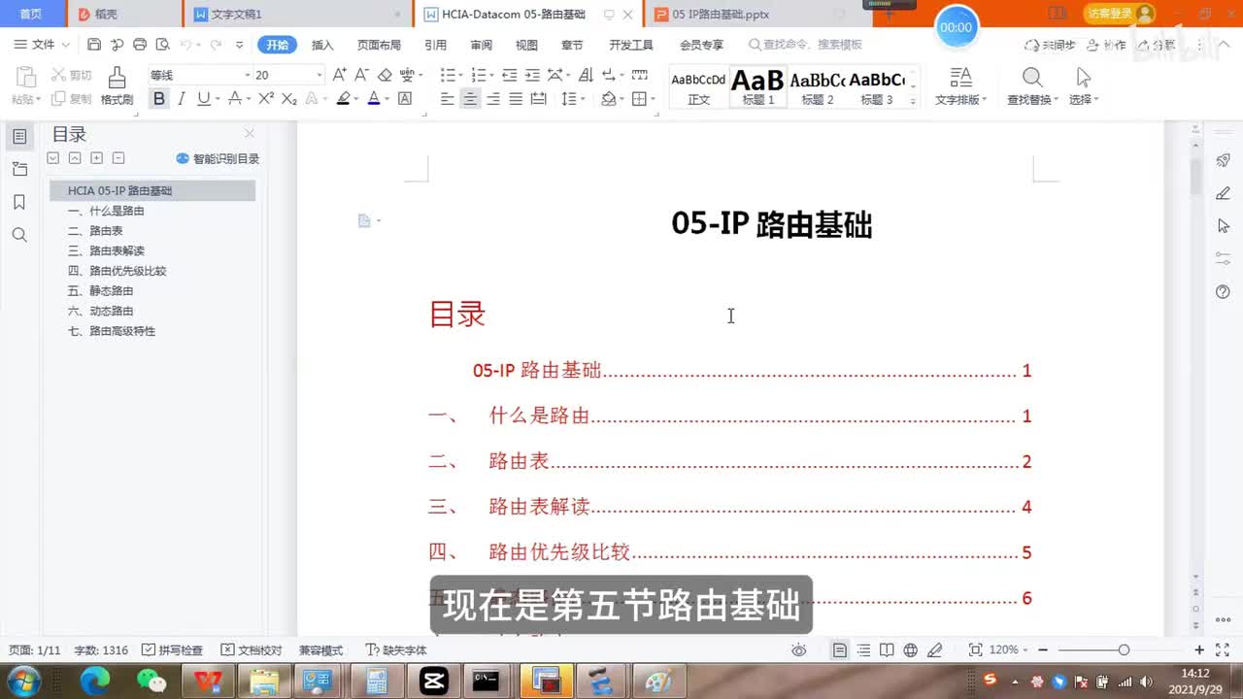The image size is (1243, 699).
Task: Toggle Underline formatting
Action: coord(203,98)
